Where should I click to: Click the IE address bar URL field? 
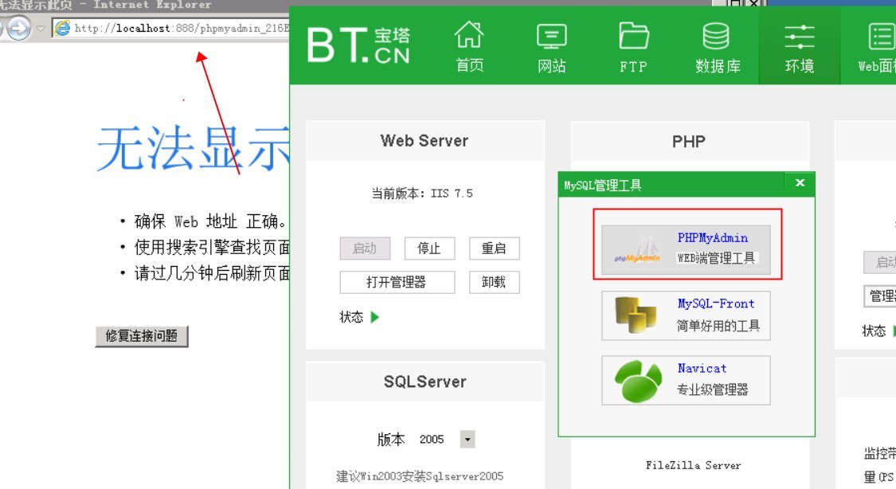(170, 28)
